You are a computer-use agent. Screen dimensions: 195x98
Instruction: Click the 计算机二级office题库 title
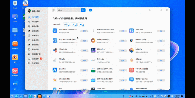(105, 79)
